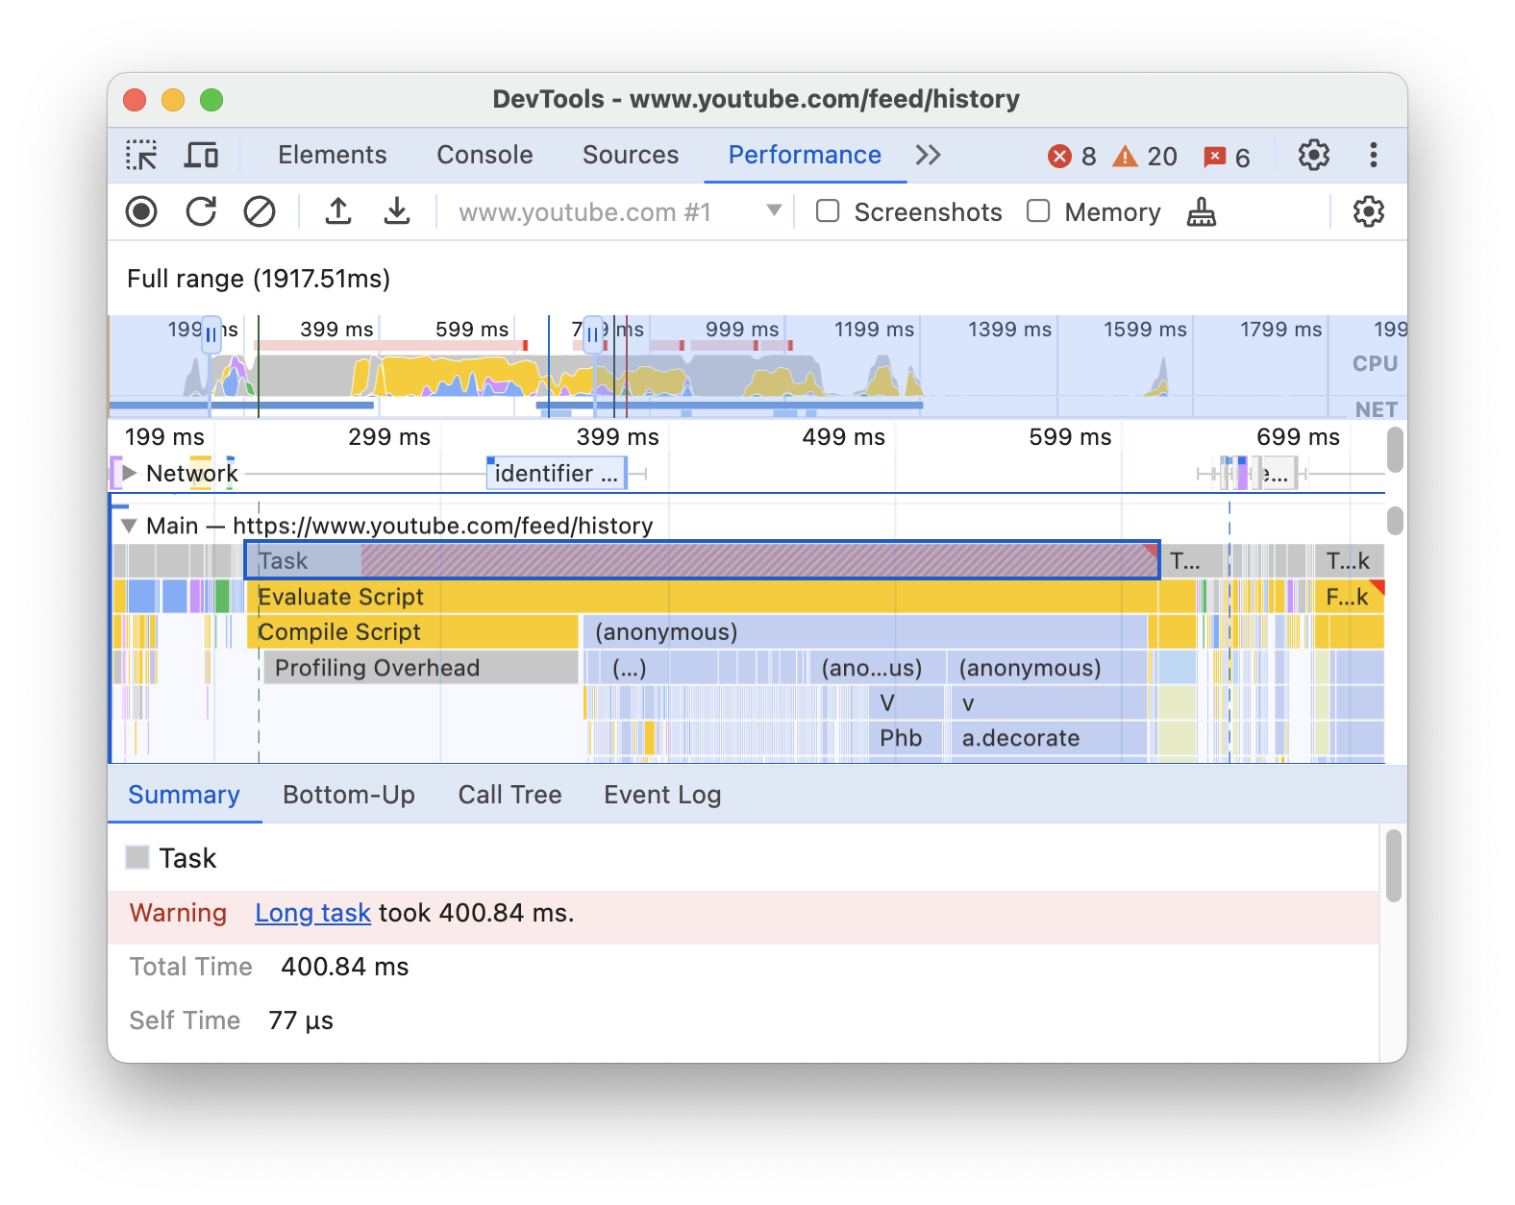Open the Console tab
The image size is (1515, 1205).
point(484,156)
